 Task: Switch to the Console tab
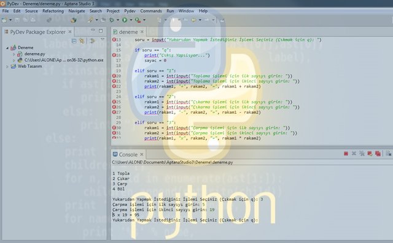click(128, 155)
